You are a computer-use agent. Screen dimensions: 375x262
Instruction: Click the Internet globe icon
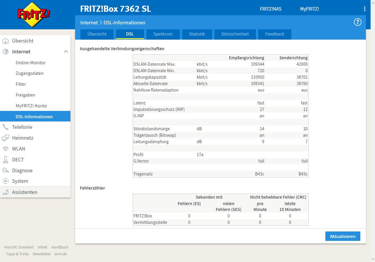(6, 52)
